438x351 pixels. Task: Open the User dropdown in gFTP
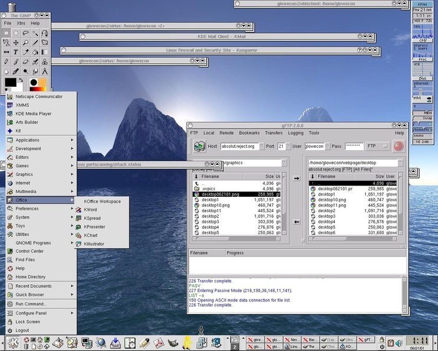[x=328, y=147]
